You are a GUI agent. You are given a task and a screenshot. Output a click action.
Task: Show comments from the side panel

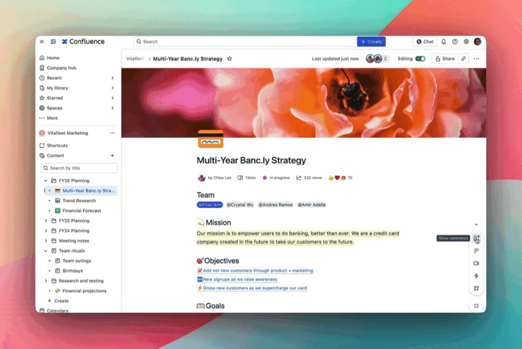[477, 238]
